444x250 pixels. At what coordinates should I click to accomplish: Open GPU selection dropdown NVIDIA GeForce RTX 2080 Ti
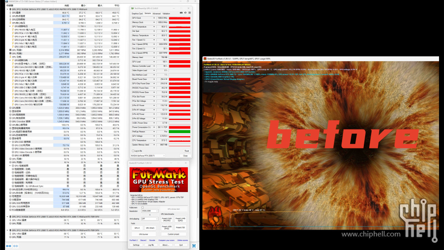pyautogui.click(x=148, y=156)
